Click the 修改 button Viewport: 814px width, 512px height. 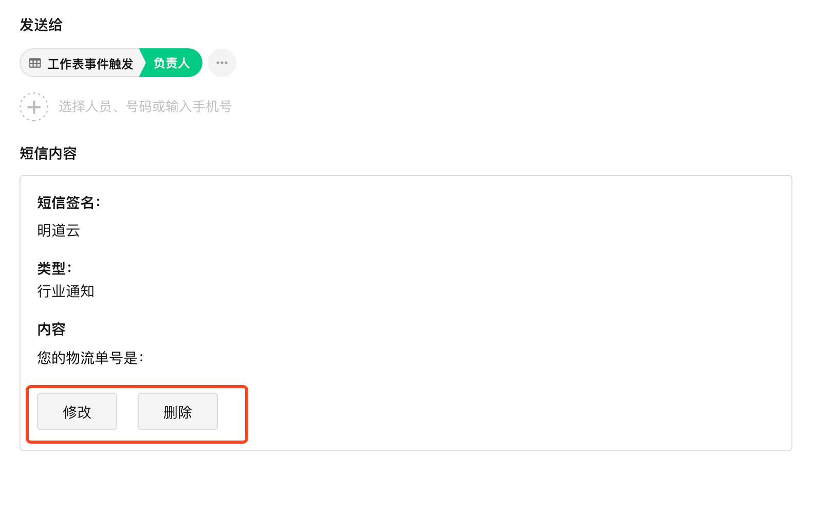pyautogui.click(x=77, y=411)
